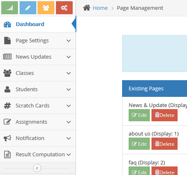Expand News Updates chevron
Image resolution: width=187 pixels, height=175 pixels.
click(69, 57)
